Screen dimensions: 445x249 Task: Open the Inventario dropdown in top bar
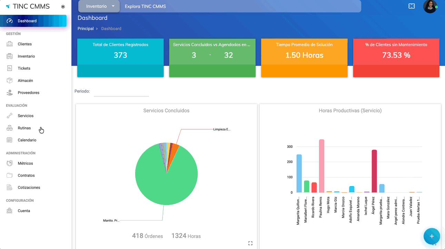99,6
